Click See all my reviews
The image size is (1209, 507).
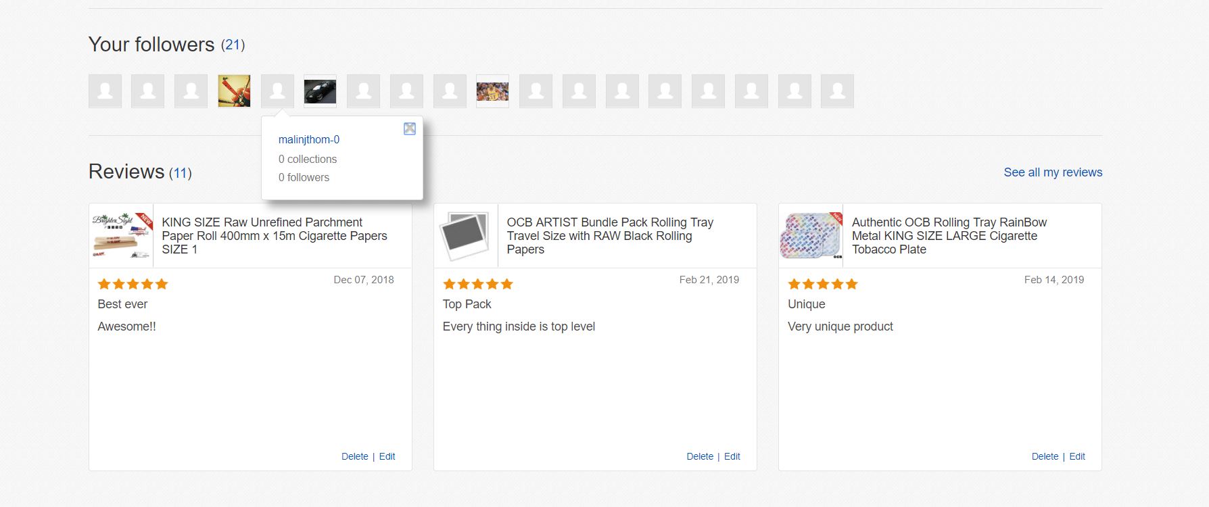click(x=1052, y=172)
